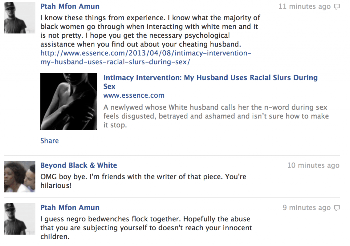This screenshot has width=350, height=246.
Task: Click the last comment's body text
Action: tap(146, 228)
